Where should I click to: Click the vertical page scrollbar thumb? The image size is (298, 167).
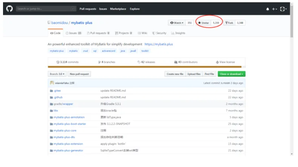coord(292,21)
